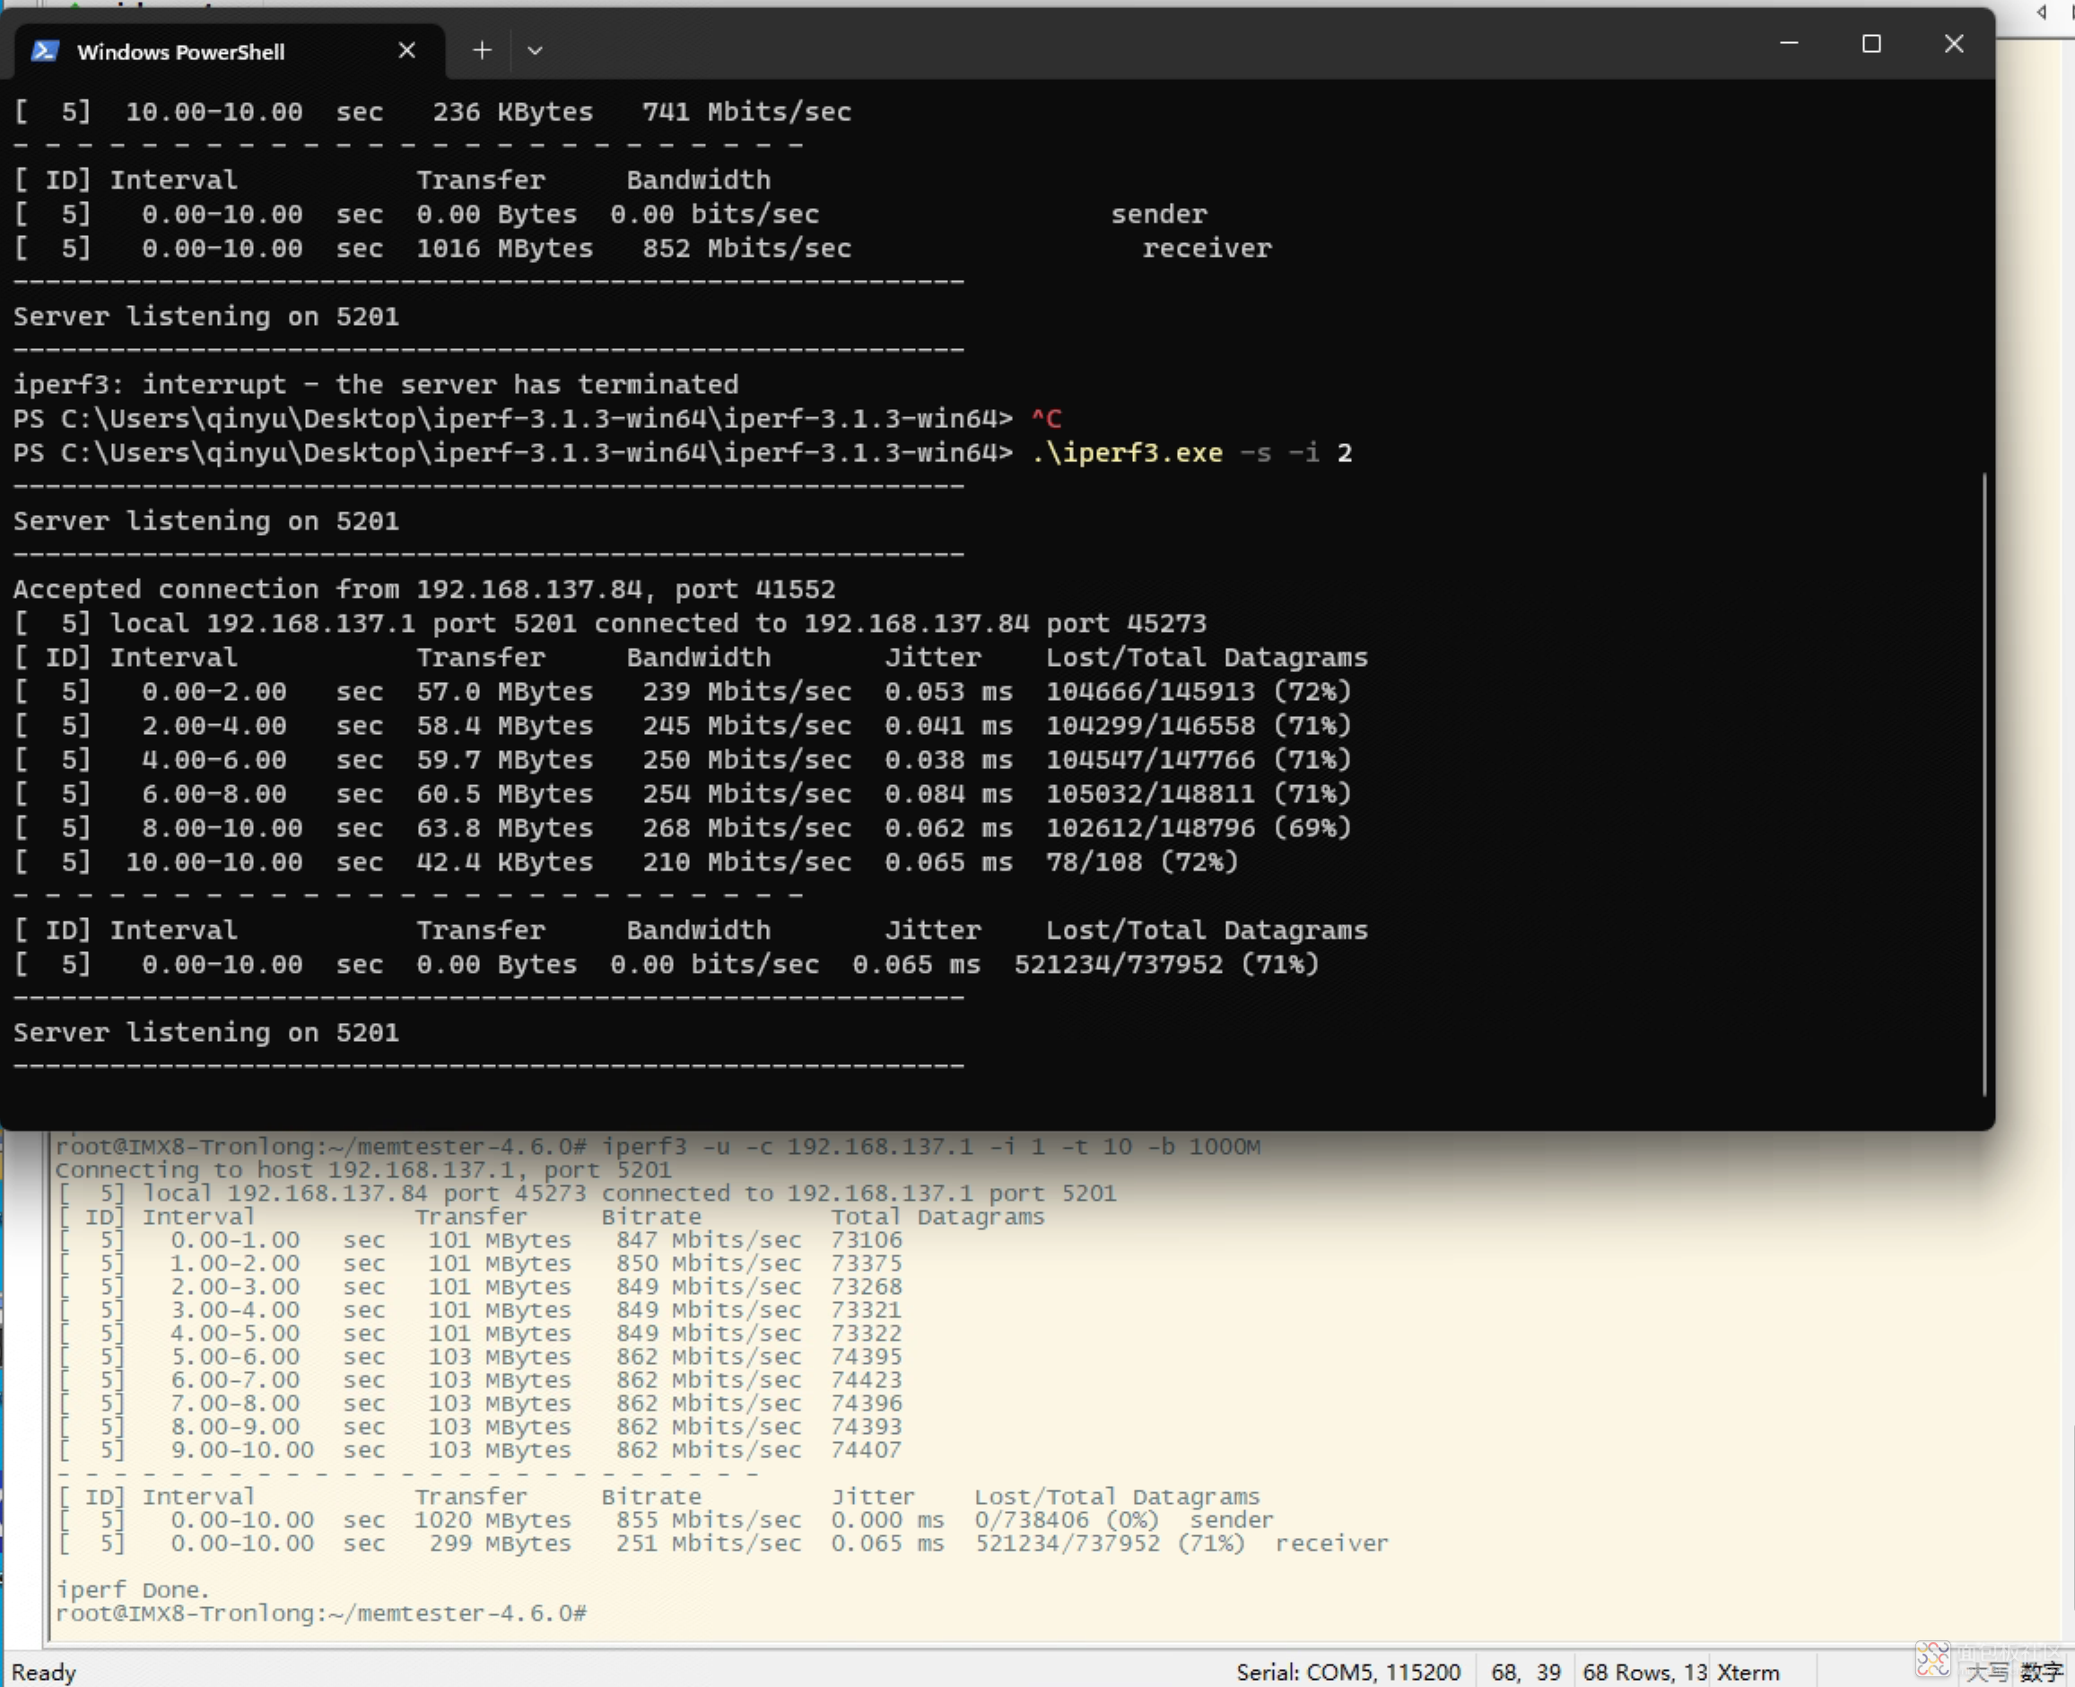2075x1687 pixels.
Task: Click the left tab-scroll arrow in background window
Action: coord(2042,12)
